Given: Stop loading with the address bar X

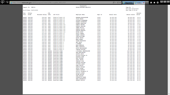Looking at the screenshot, I should [x=120, y=2].
